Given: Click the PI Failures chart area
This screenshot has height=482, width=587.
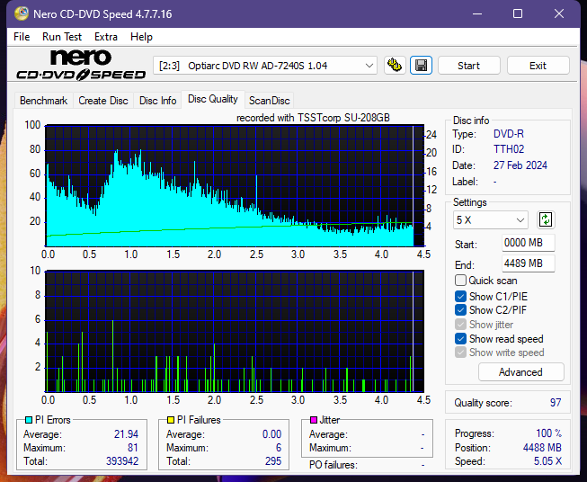Looking at the screenshot, I should tap(235, 331).
